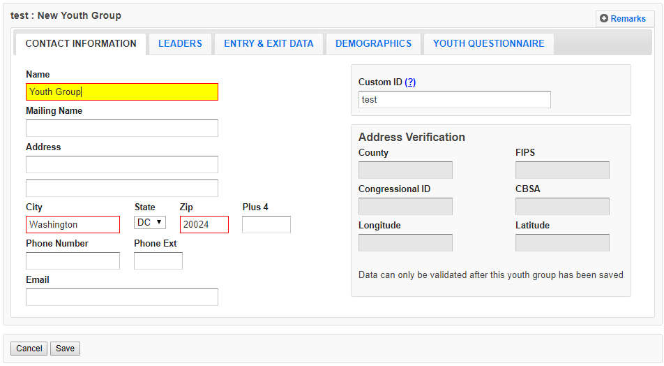Click the plus icon beside Remarks
This screenshot has height=366, width=664.
click(604, 19)
